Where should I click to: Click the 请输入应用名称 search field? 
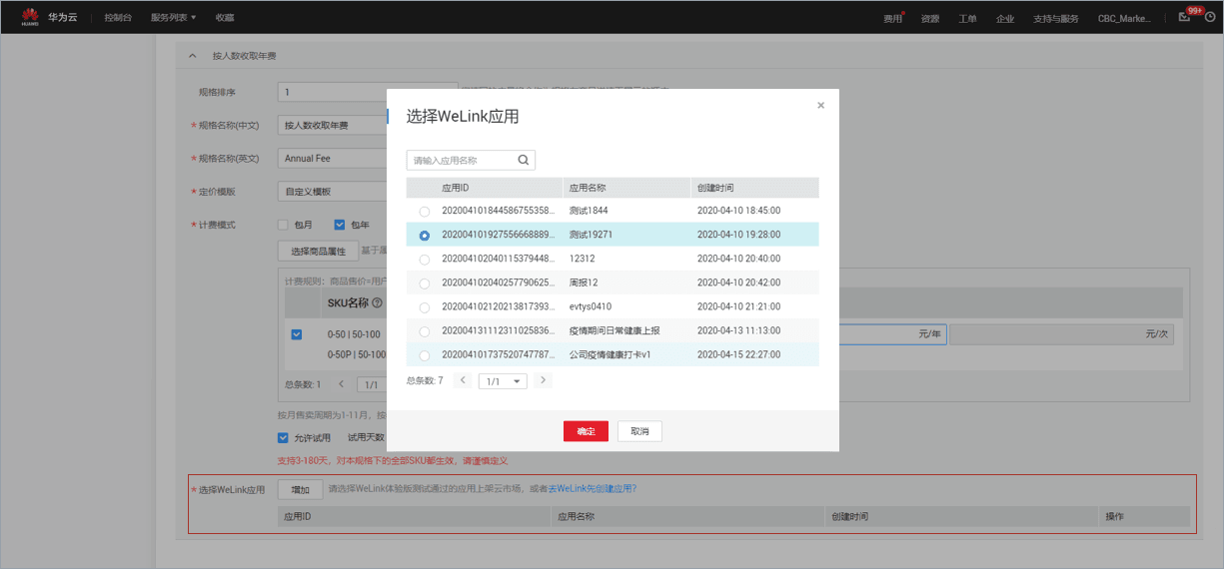pyautogui.click(x=462, y=160)
